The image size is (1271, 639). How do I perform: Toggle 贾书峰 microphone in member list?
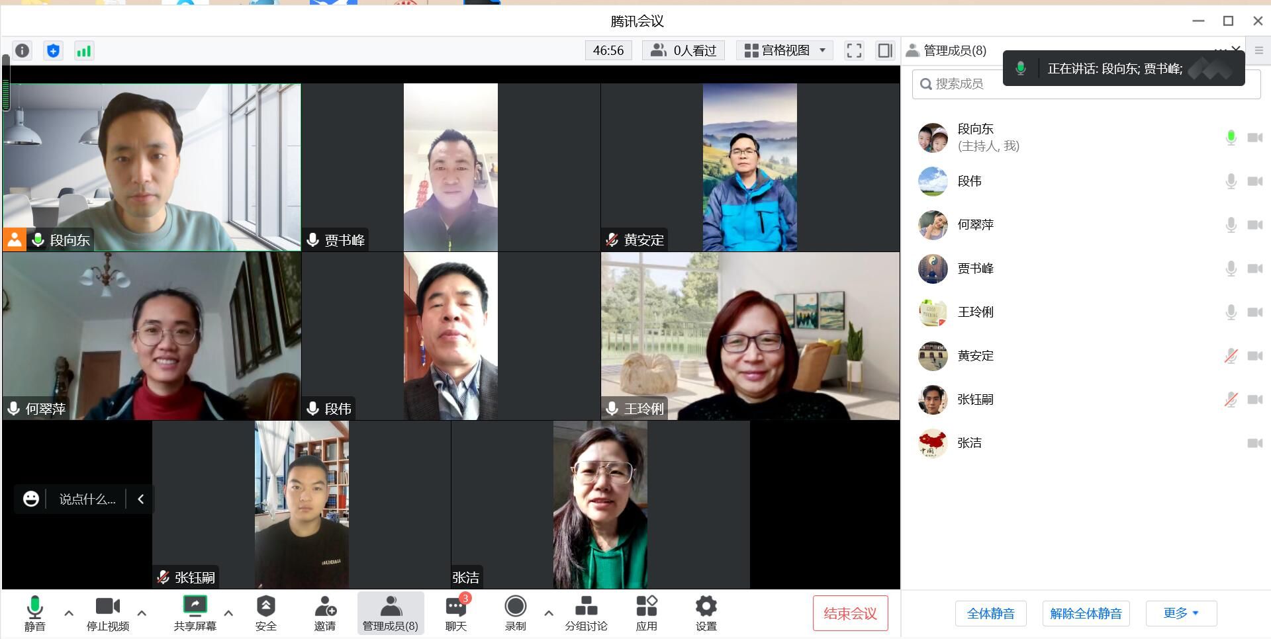1231,269
